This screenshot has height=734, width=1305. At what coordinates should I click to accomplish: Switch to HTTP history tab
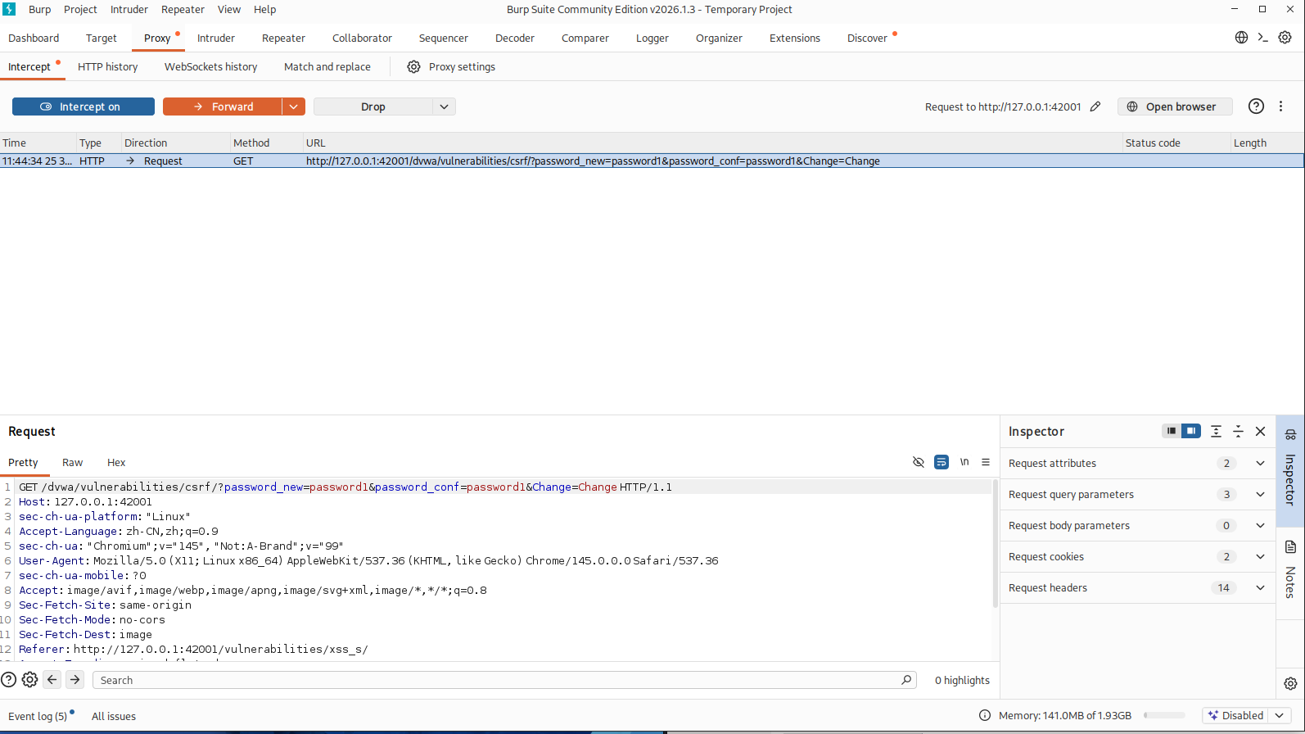coord(108,66)
